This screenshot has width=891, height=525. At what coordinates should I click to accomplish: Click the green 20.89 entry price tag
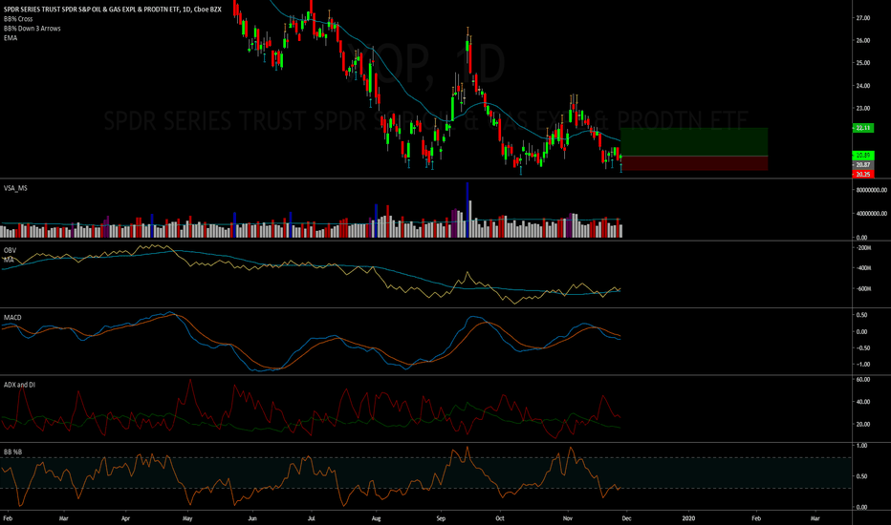tap(863, 156)
